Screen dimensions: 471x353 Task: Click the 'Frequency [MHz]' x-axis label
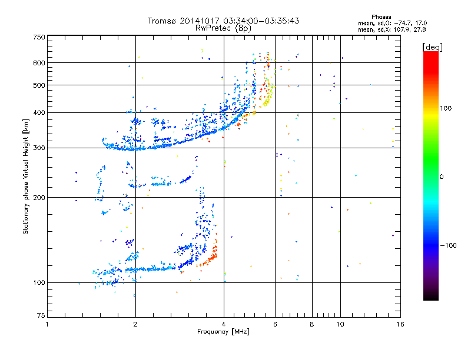223,332
